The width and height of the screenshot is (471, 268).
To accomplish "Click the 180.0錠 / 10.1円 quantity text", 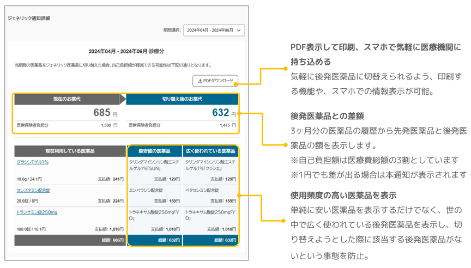I will pyautogui.click(x=31, y=229).
